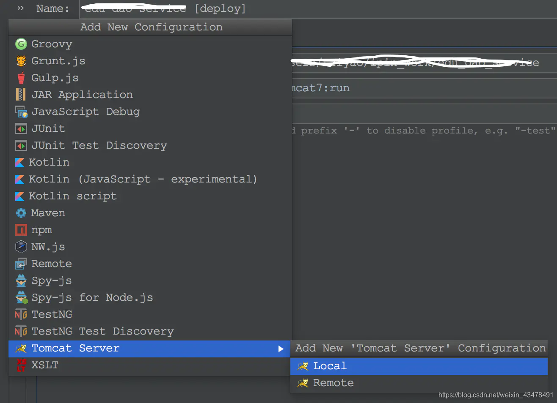Select the highlighted Tomcat Server entry
557x403 pixels.
pos(150,349)
